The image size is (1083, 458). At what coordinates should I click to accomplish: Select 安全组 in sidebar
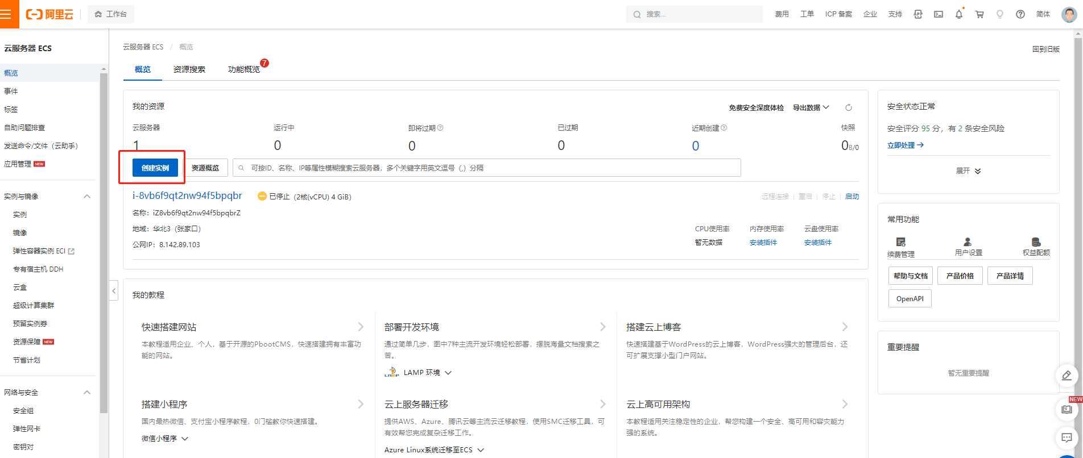tap(23, 411)
